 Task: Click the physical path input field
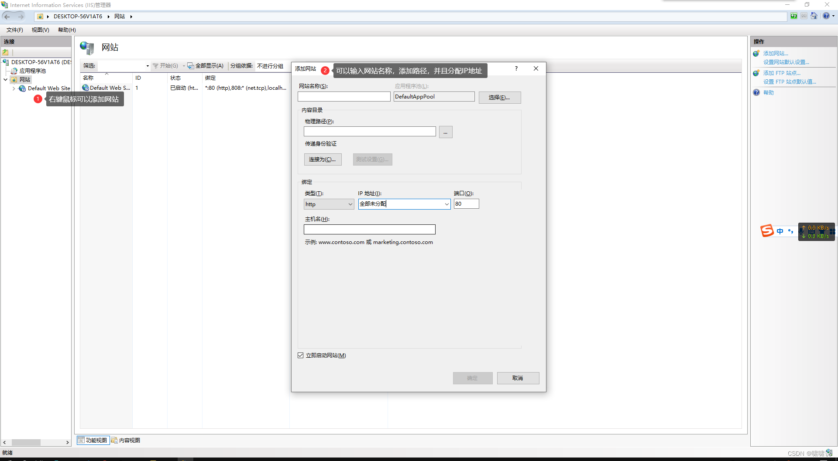tap(370, 132)
